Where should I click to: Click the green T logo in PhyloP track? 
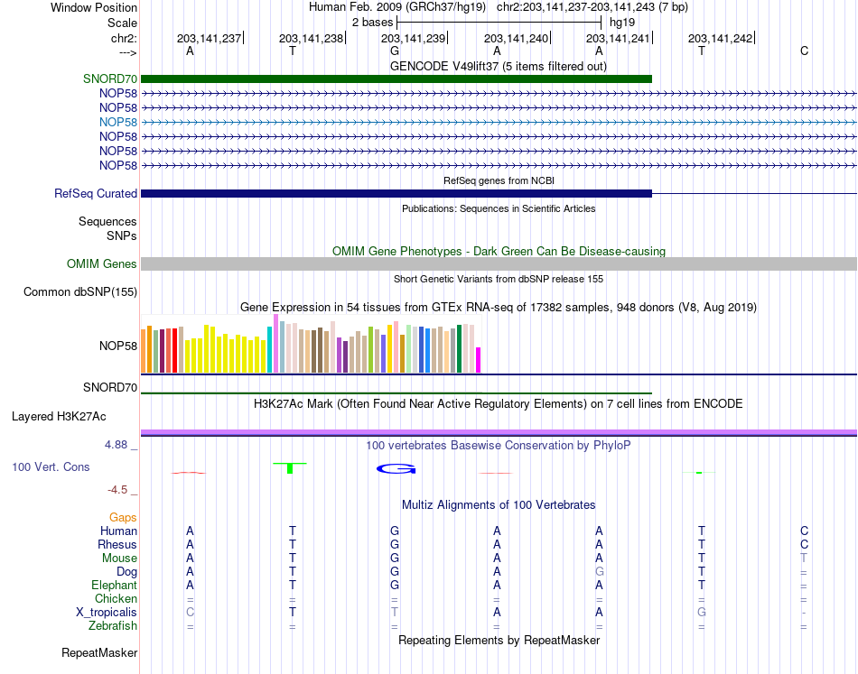click(x=290, y=468)
